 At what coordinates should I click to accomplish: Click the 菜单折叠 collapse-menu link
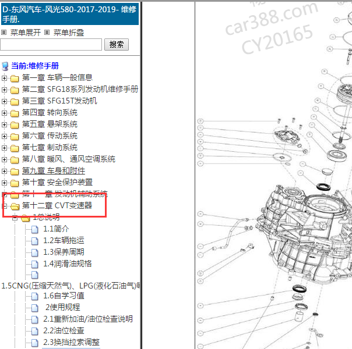(68, 33)
